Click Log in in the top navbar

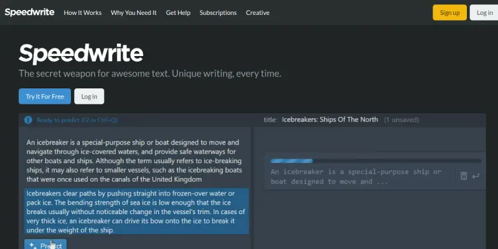[484, 12]
